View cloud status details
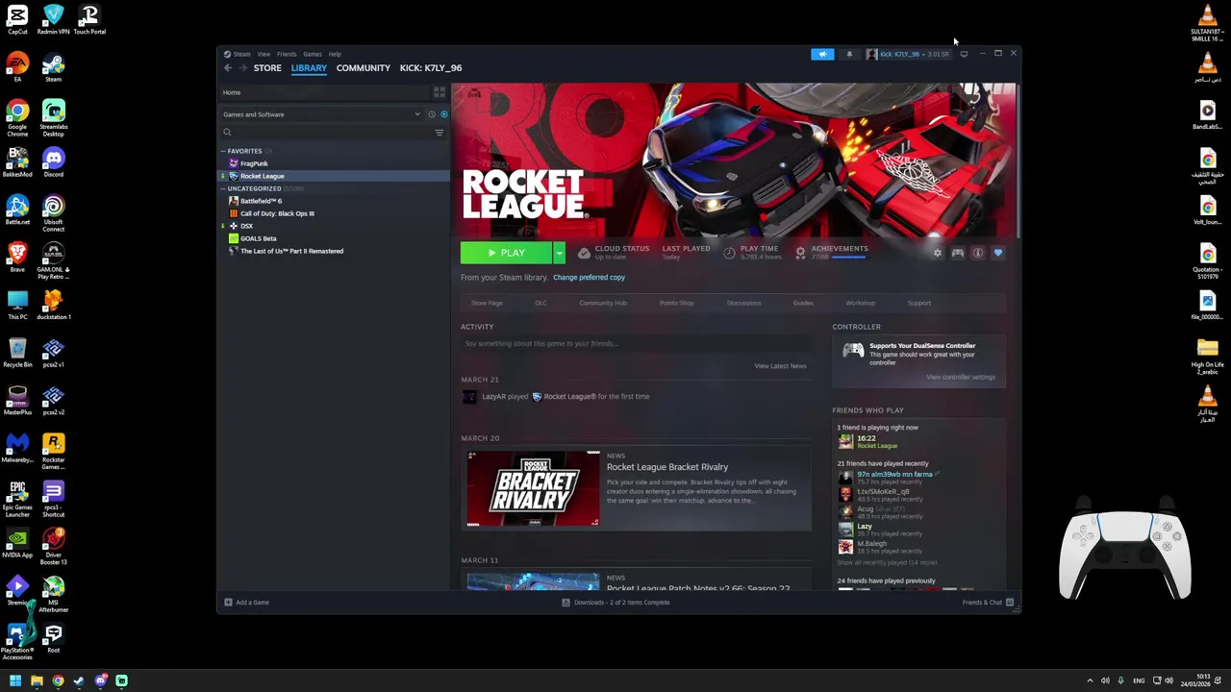 [x=614, y=252]
